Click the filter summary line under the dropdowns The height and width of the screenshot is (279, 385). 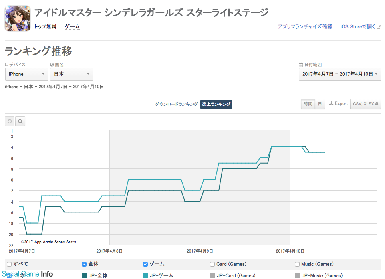point(54,87)
